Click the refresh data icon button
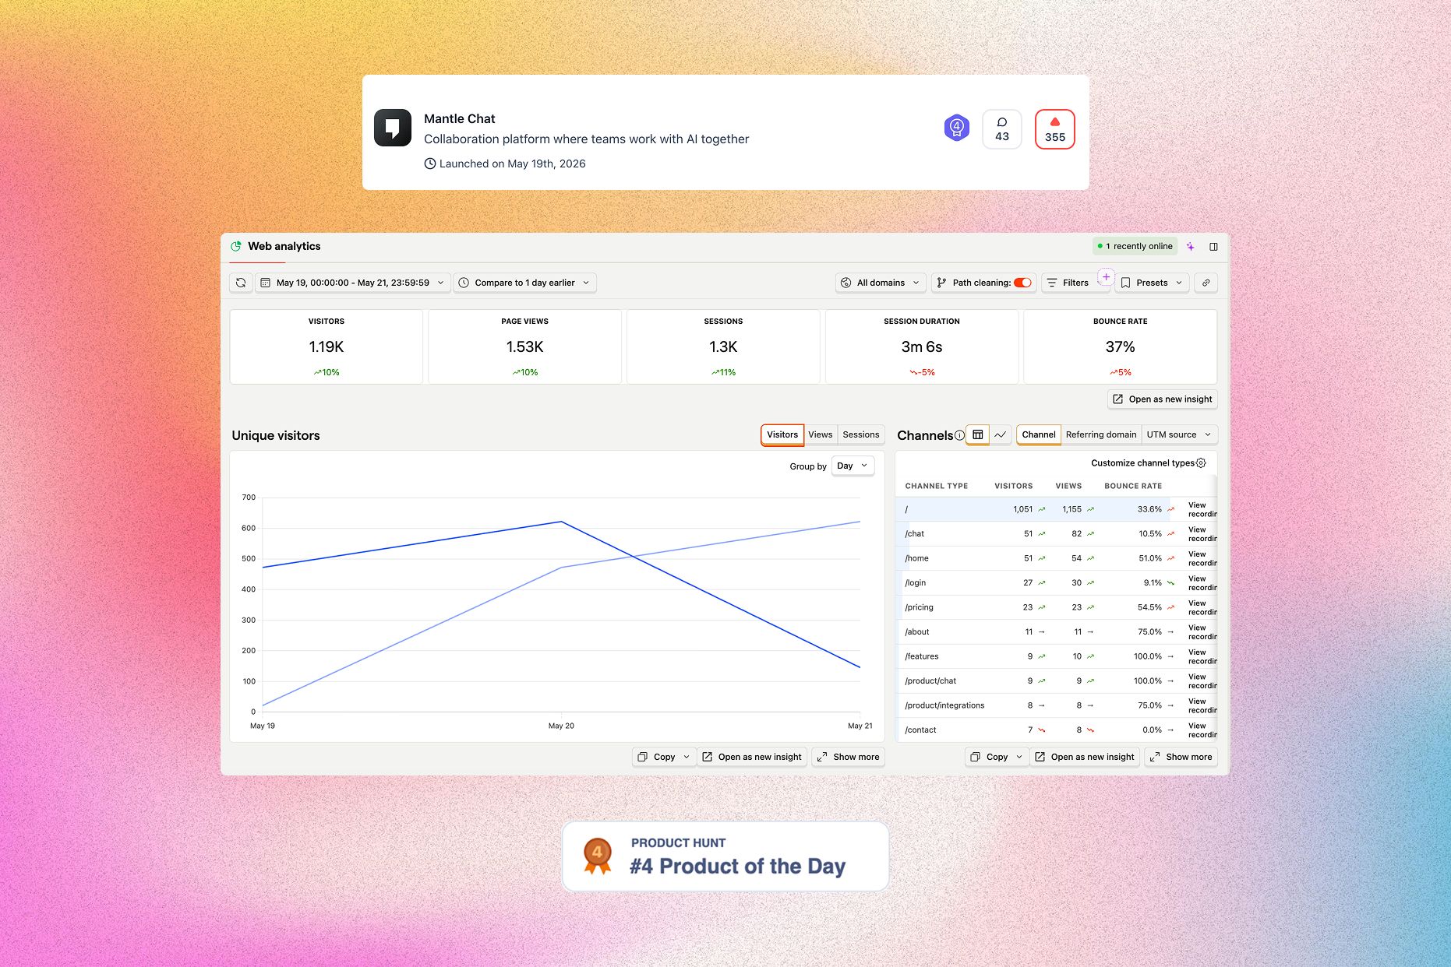Image resolution: width=1451 pixels, height=967 pixels. click(241, 283)
